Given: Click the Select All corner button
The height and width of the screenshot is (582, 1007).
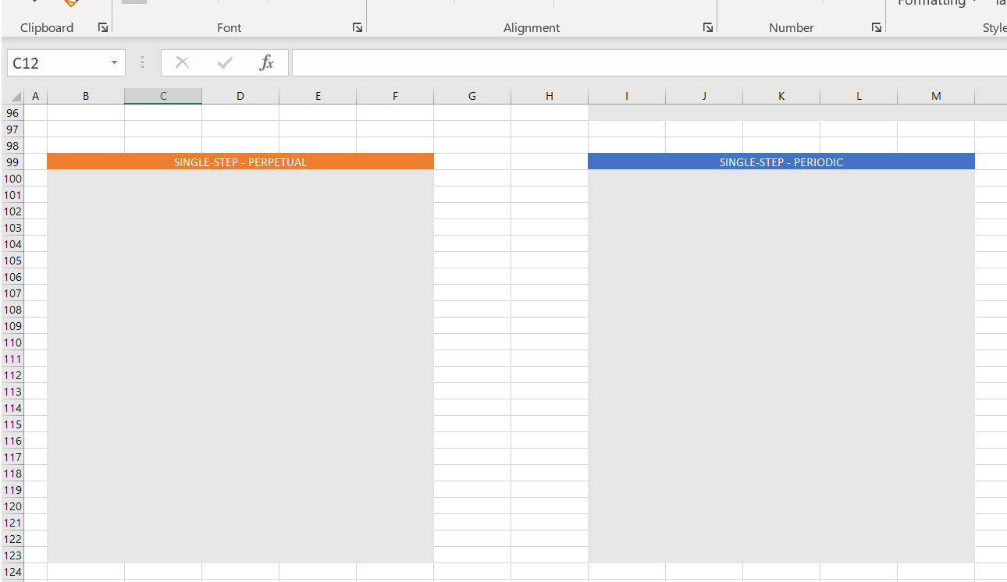Looking at the screenshot, I should point(16,95).
